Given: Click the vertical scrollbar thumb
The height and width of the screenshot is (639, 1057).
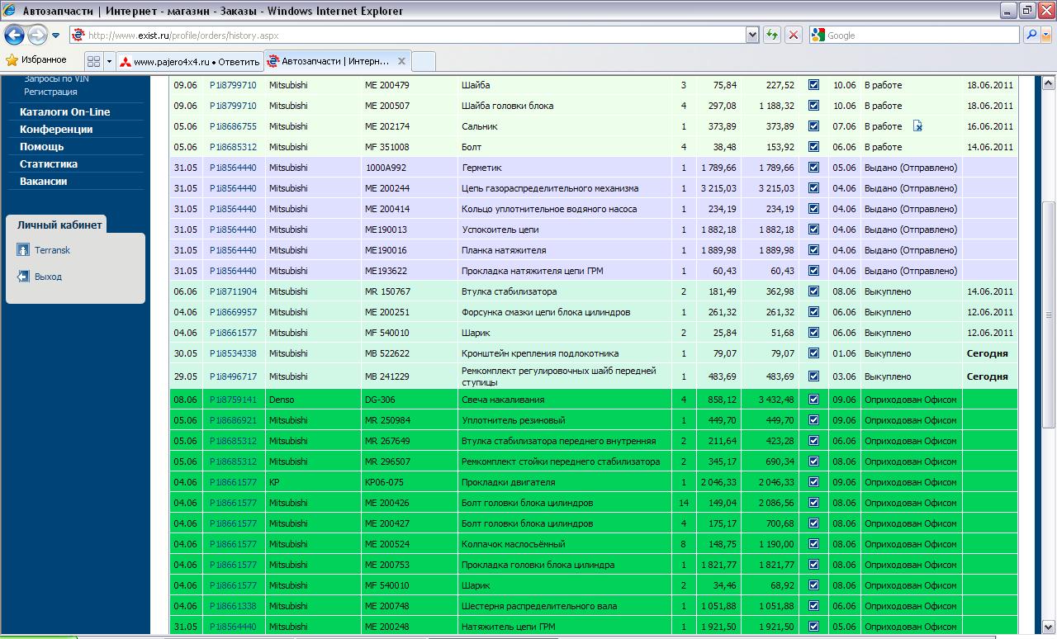Looking at the screenshot, I should tap(1049, 314).
